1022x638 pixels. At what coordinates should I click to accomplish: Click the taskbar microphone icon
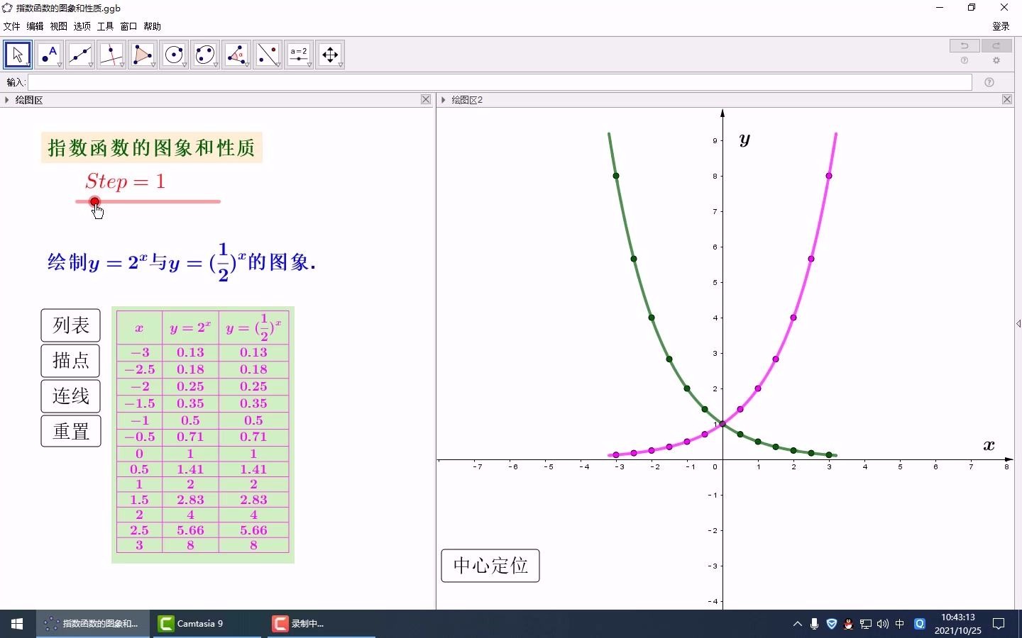(814, 624)
